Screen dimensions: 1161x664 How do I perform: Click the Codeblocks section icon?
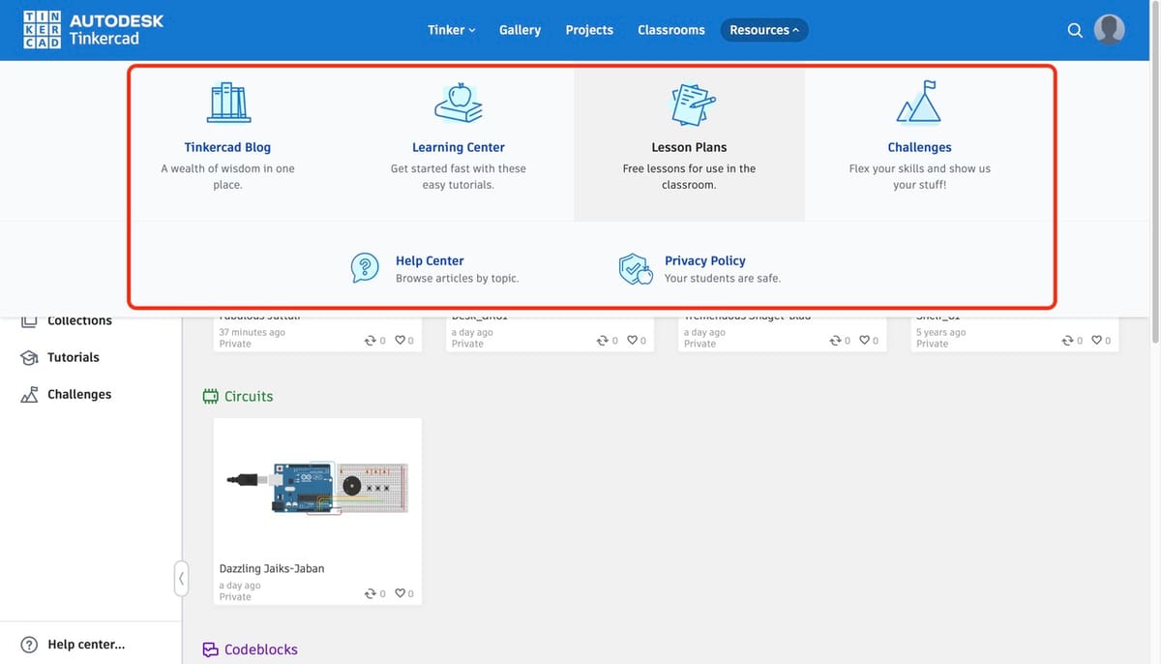click(210, 650)
